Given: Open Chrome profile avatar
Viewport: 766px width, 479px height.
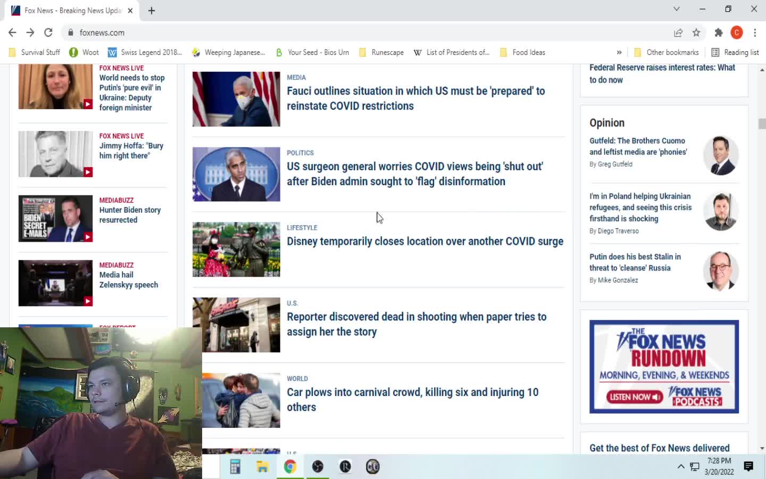Looking at the screenshot, I should (x=737, y=32).
